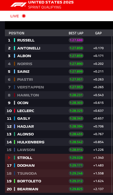Click Antonelli's 1:27.858 lap time badge
The image size is (113, 195).
tap(76, 48)
